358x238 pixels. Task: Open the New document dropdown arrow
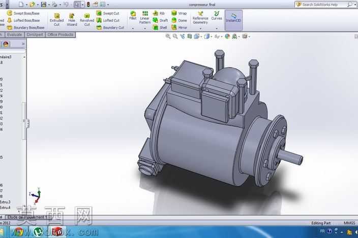pyautogui.click(x=26, y=5)
